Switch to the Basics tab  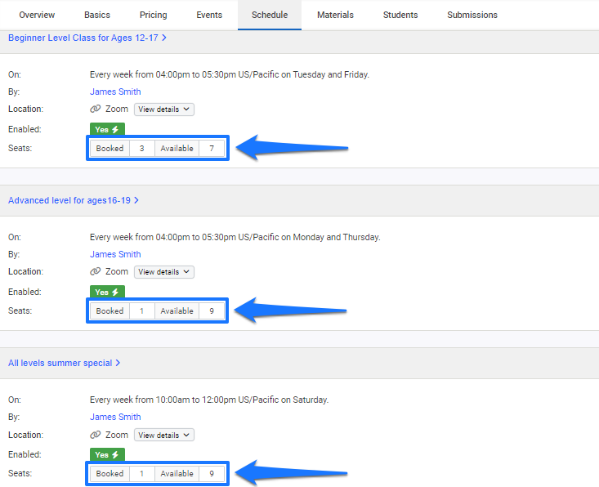[97, 15]
